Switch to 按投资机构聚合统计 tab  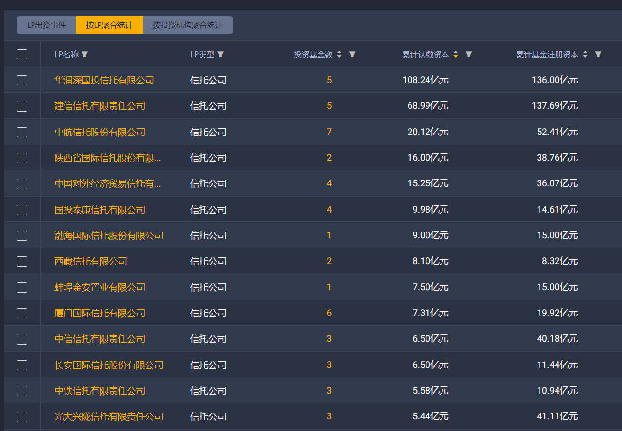pyautogui.click(x=188, y=25)
